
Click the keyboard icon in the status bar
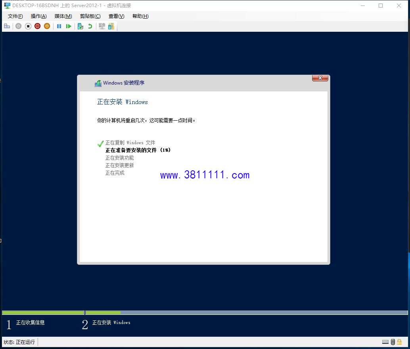point(385,342)
